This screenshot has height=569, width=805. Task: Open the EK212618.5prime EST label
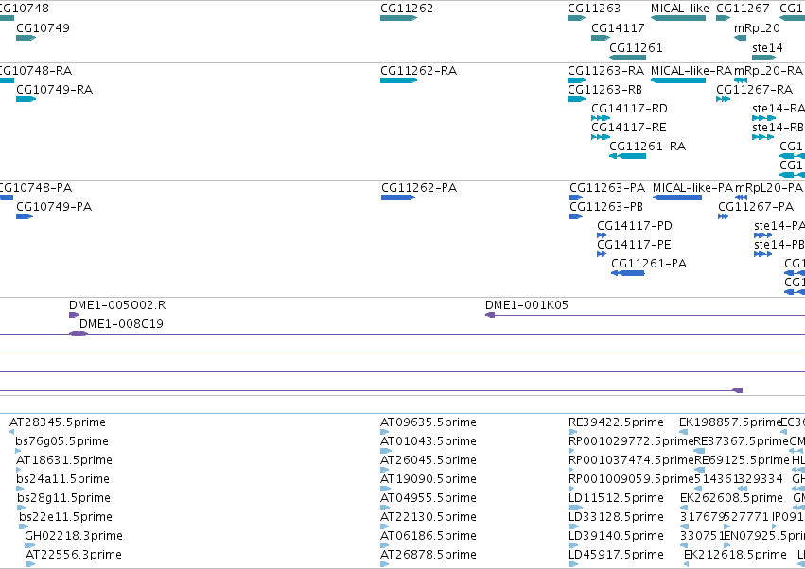pos(735,555)
